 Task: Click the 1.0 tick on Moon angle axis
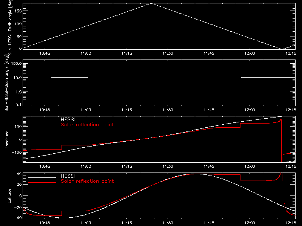pos(18,92)
